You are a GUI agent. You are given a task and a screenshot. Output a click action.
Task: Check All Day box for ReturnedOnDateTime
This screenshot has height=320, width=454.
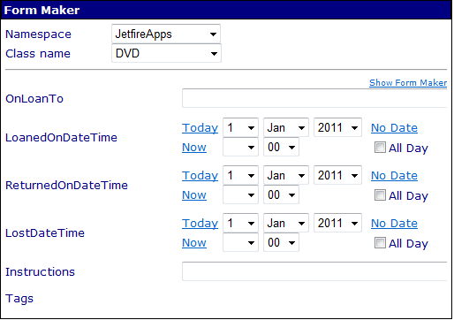pos(380,195)
